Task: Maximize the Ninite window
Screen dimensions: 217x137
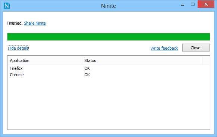Action: coord(193,4)
